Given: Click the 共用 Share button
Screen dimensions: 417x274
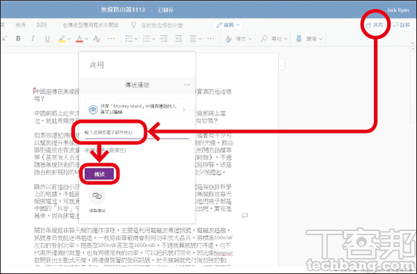Looking at the screenshot, I should [375, 25].
